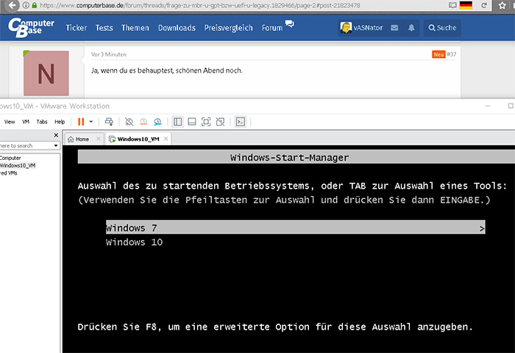This screenshot has height=353, width=515.
Task: Click the N user avatar
Action: (x=46, y=73)
